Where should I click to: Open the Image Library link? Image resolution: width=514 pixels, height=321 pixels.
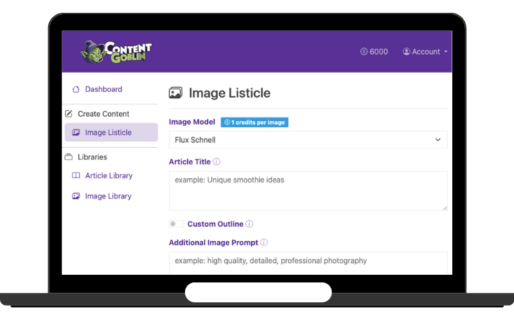(x=108, y=196)
